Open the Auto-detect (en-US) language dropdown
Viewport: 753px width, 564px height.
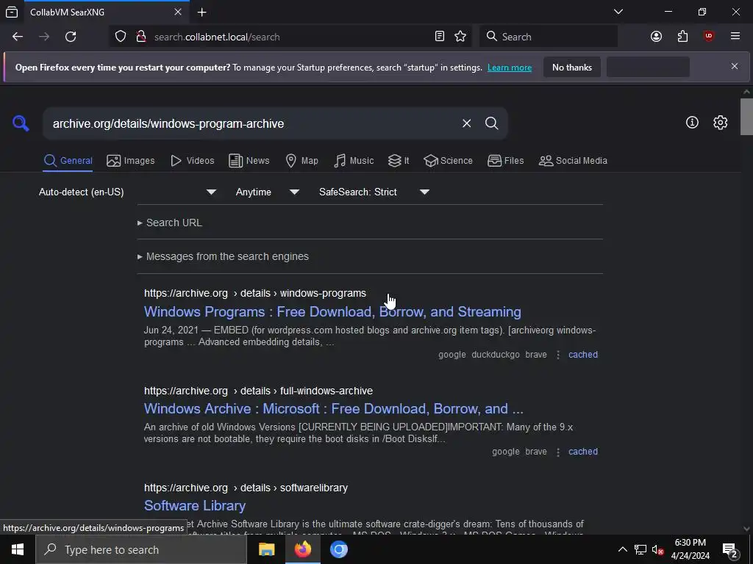(127, 192)
